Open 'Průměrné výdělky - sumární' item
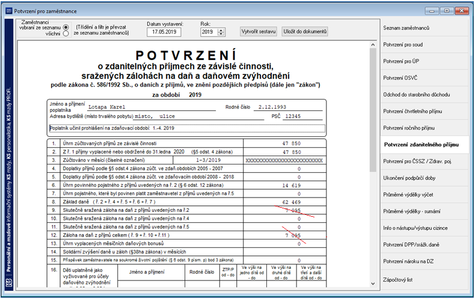475x299 pixels. (424, 211)
